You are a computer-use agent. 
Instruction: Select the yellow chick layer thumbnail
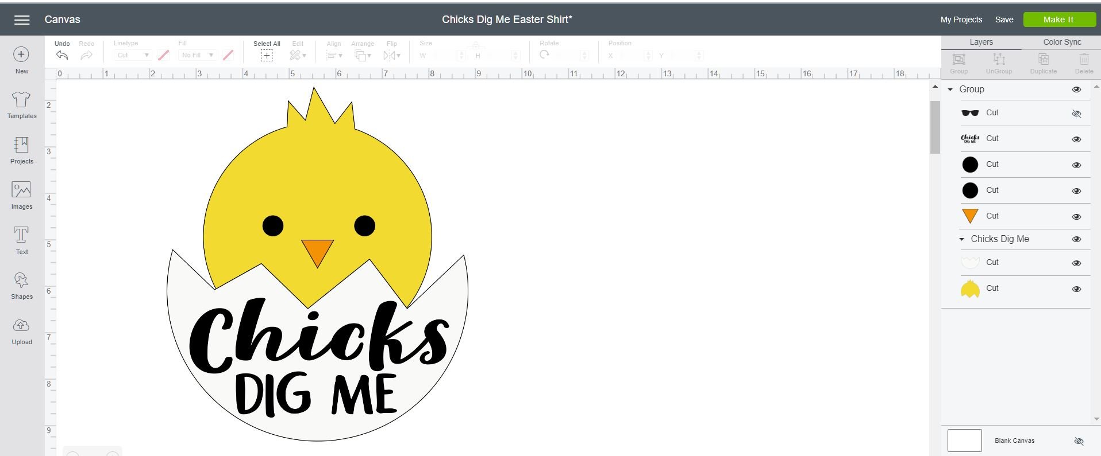coord(970,289)
